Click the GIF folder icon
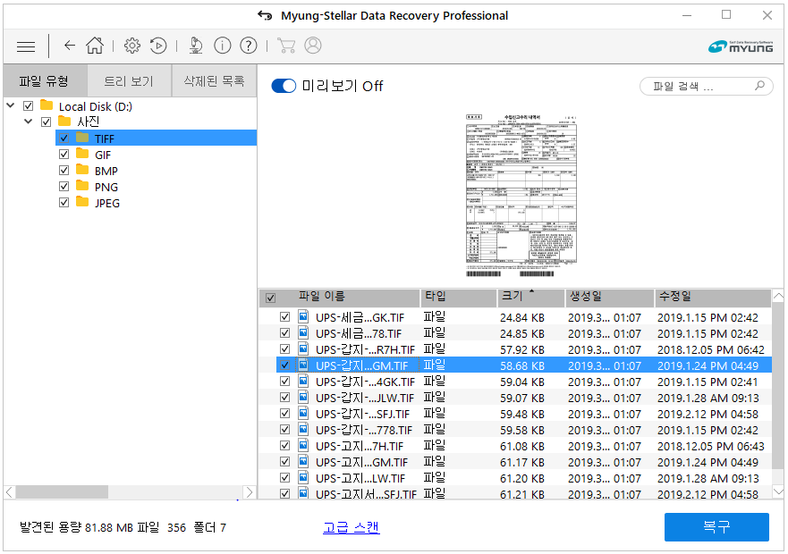 82,154
